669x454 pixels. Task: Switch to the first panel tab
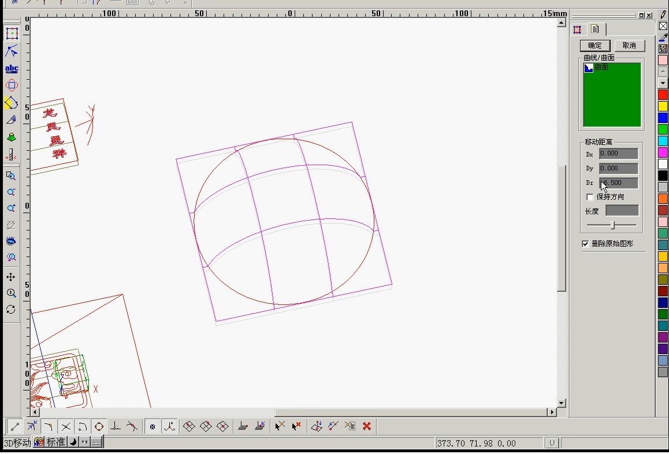tap(577, 30)
